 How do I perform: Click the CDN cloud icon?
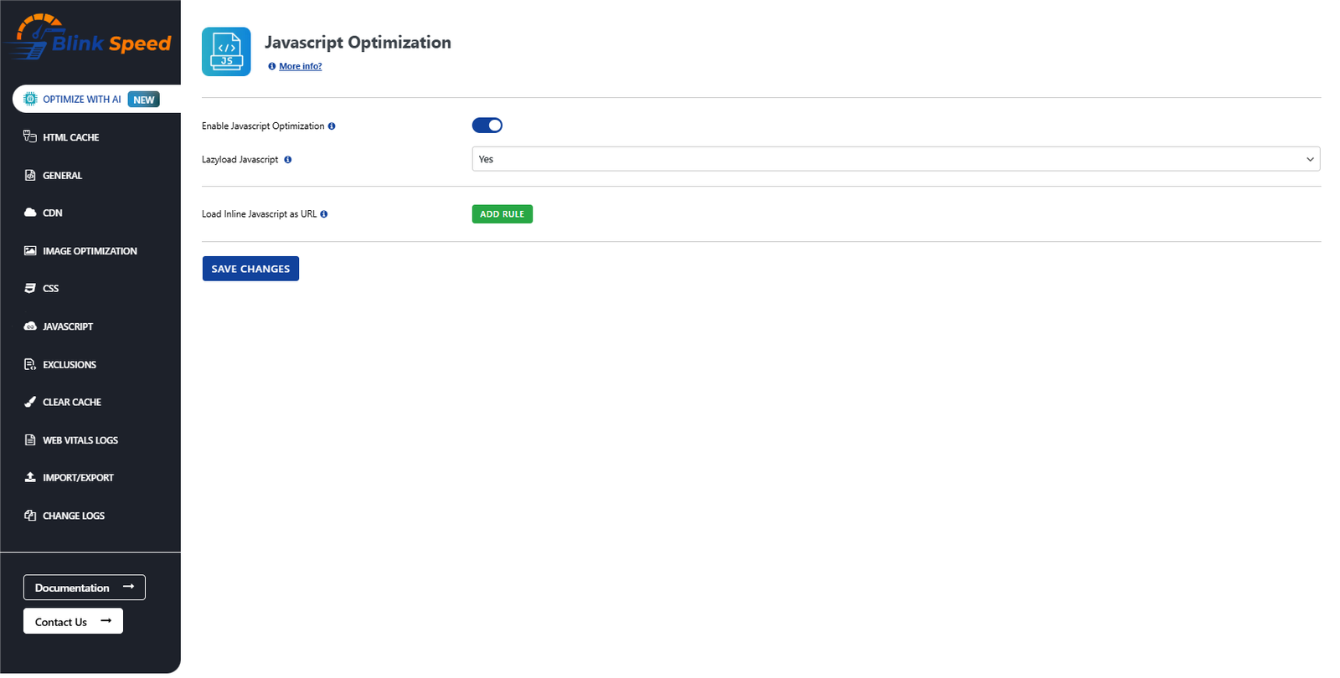30,213
